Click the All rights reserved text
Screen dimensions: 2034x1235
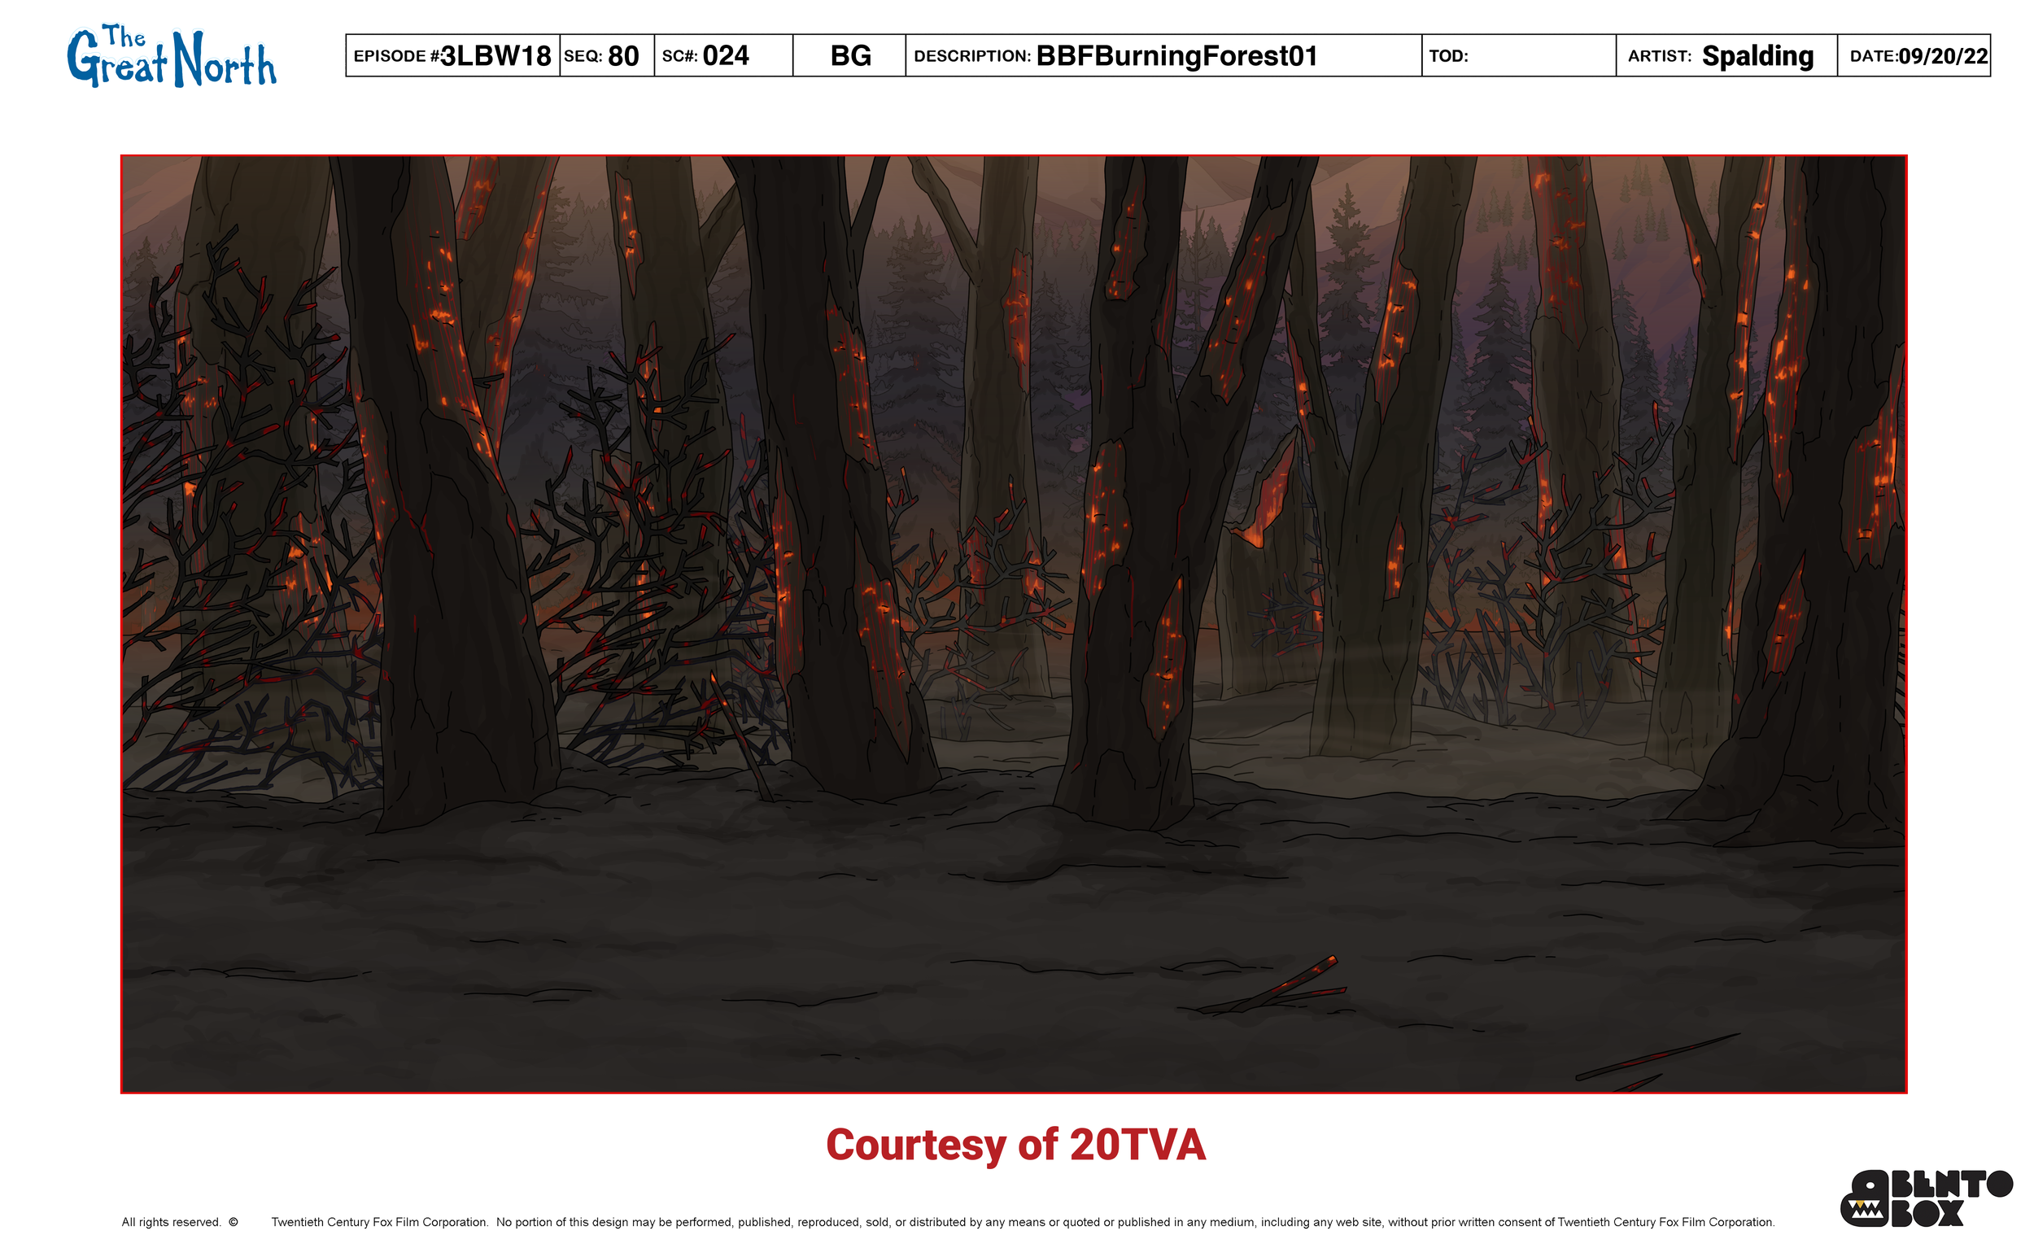click(x=171, y=1222)
